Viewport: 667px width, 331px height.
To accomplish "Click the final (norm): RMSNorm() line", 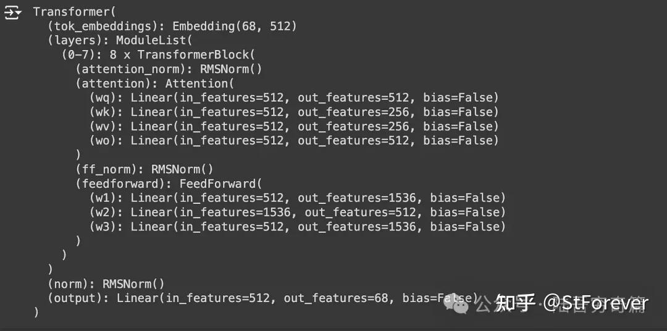I will coord(106,284).
